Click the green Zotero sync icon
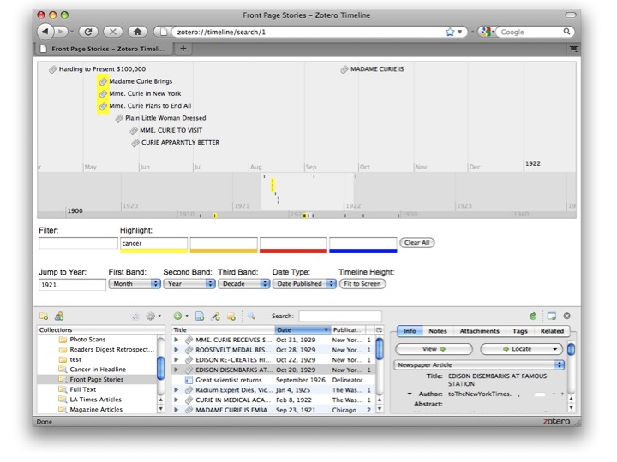The width and height of the screenshot is (617, 462). tap(533, 316)
